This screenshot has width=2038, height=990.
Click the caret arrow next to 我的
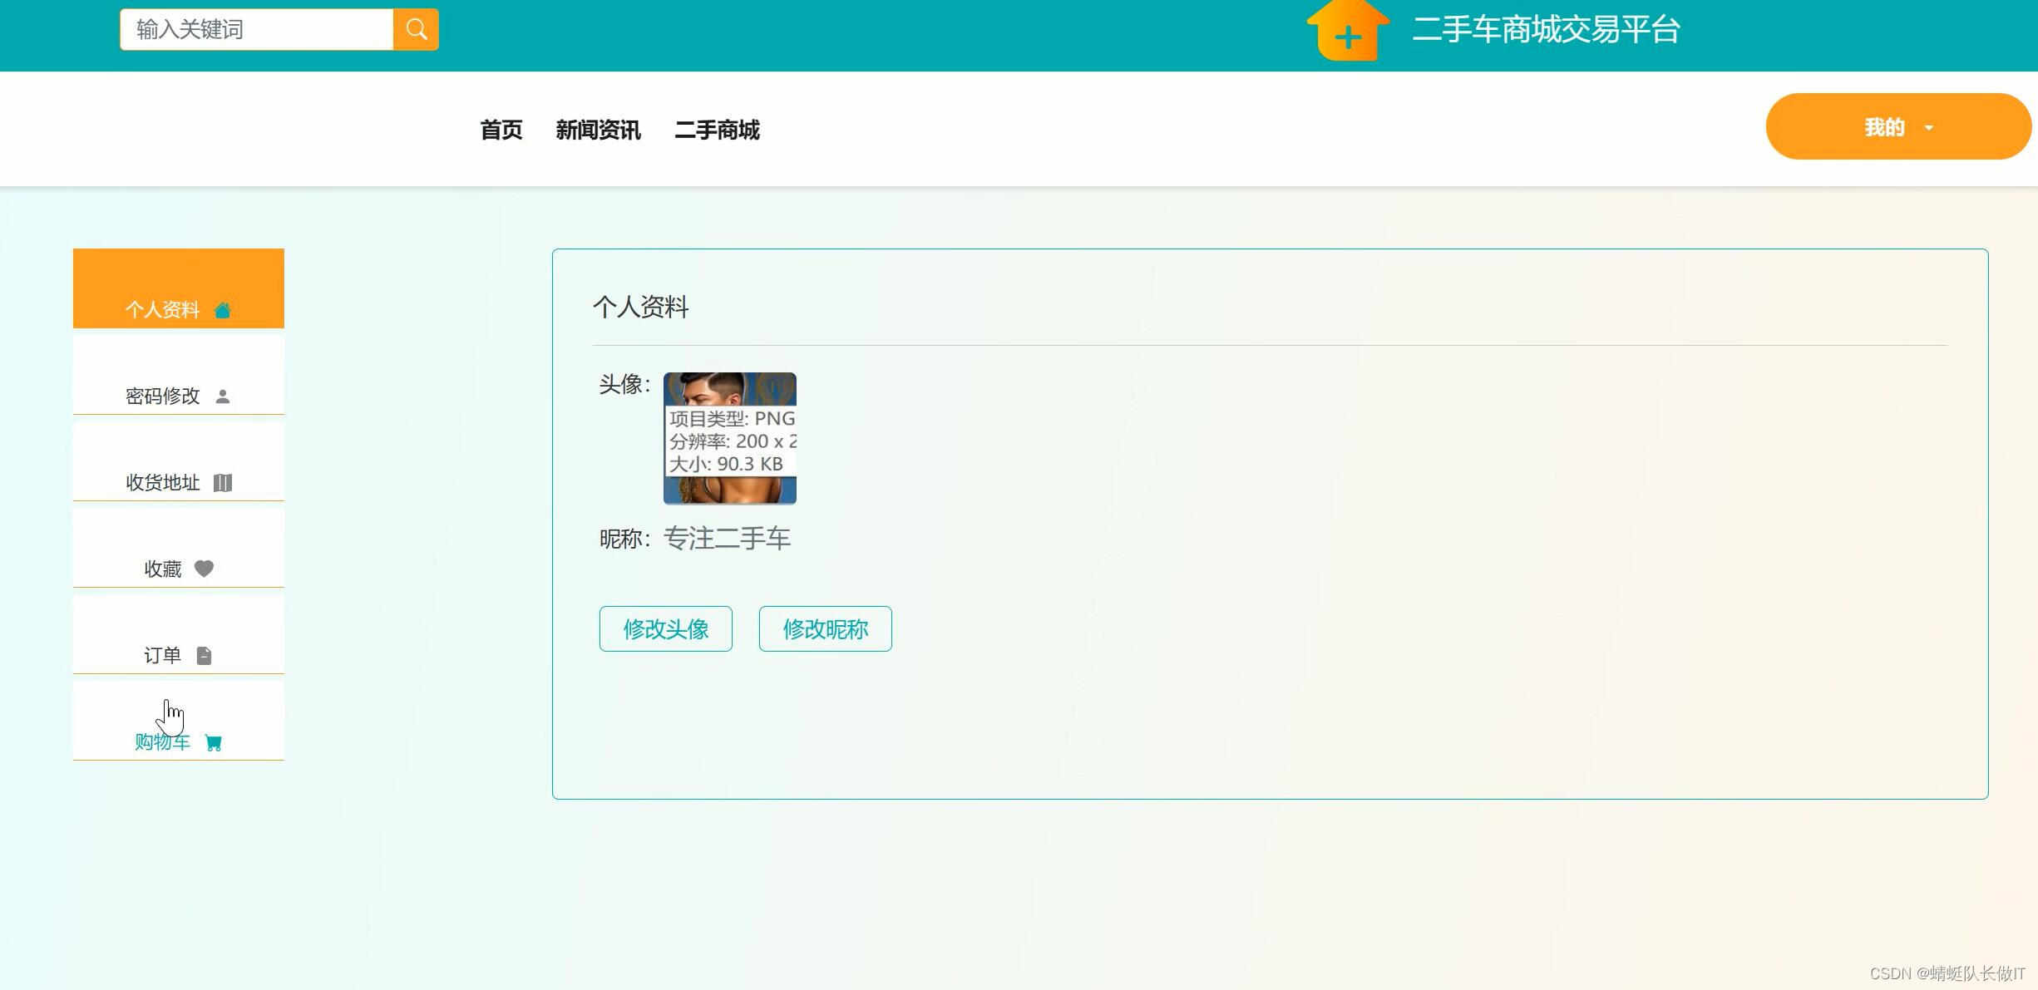pyautogui.click(x=1928, y=128)
